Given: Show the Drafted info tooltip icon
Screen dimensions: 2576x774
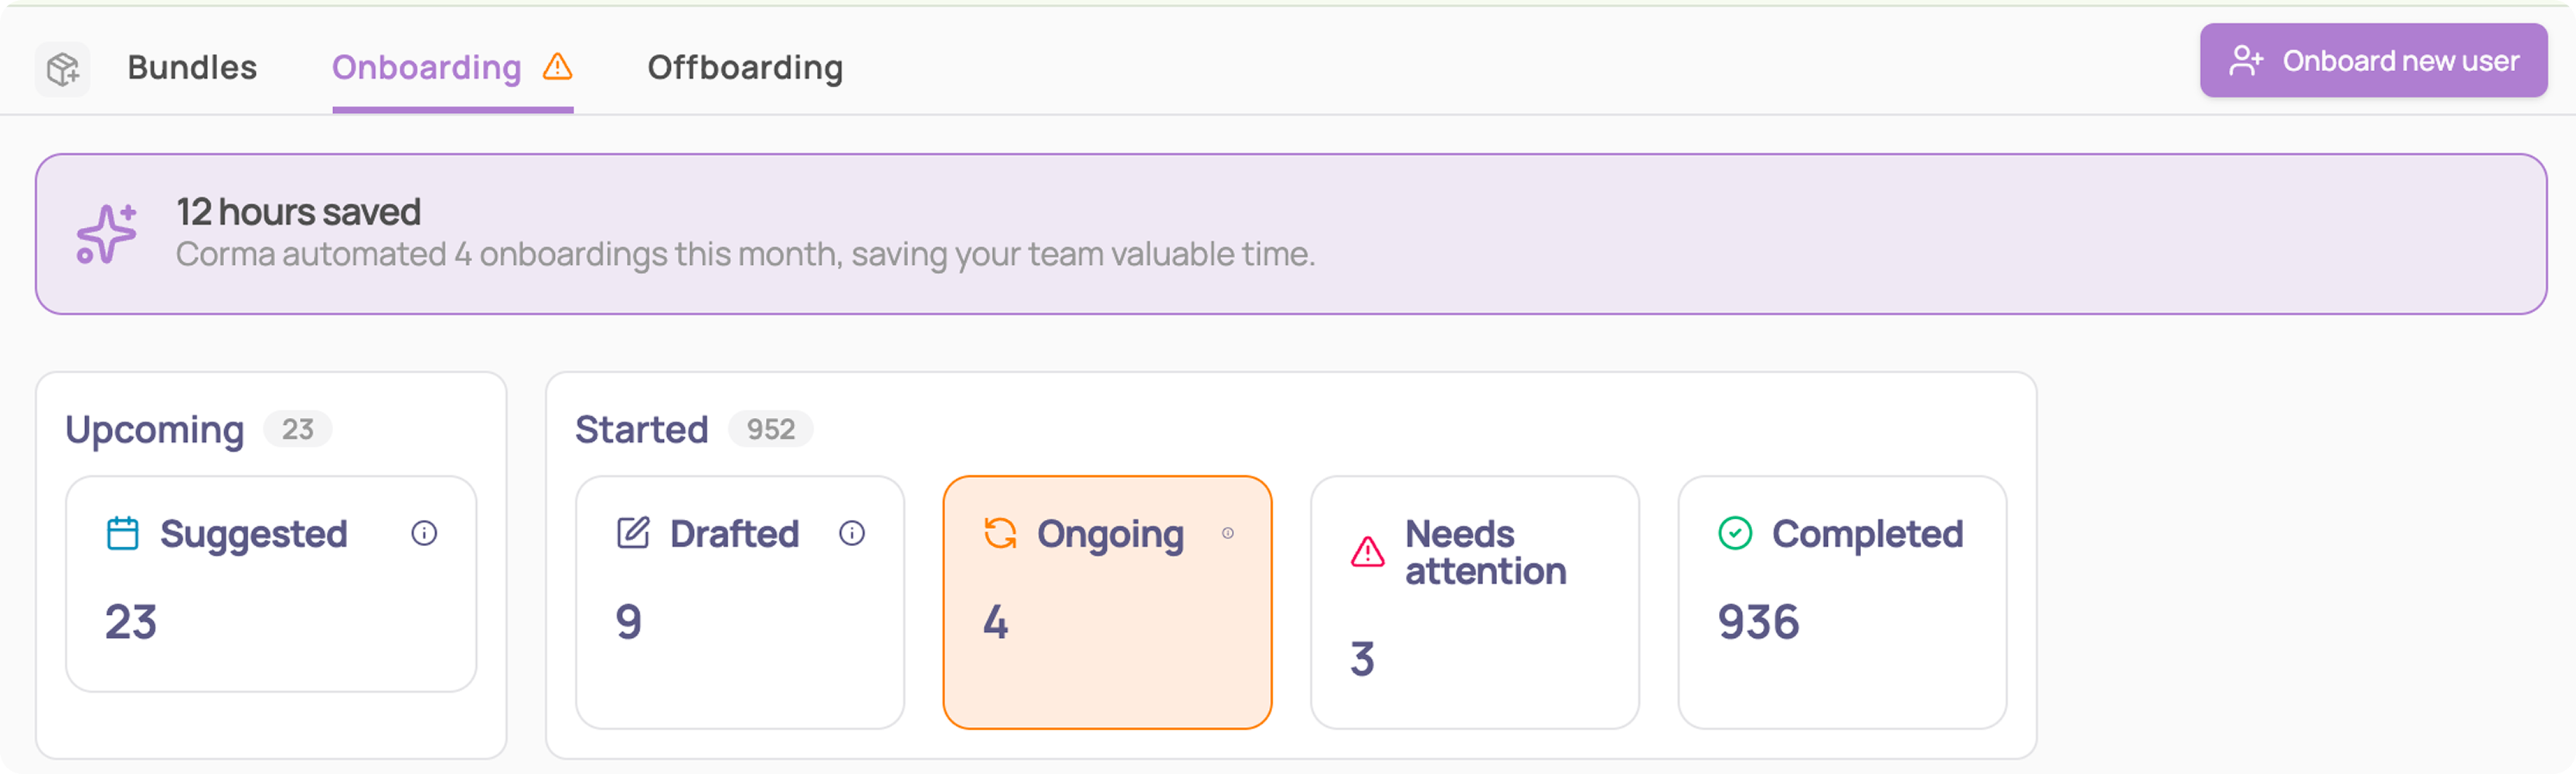Looking at the screenshot, I should [x=852, y=533].
